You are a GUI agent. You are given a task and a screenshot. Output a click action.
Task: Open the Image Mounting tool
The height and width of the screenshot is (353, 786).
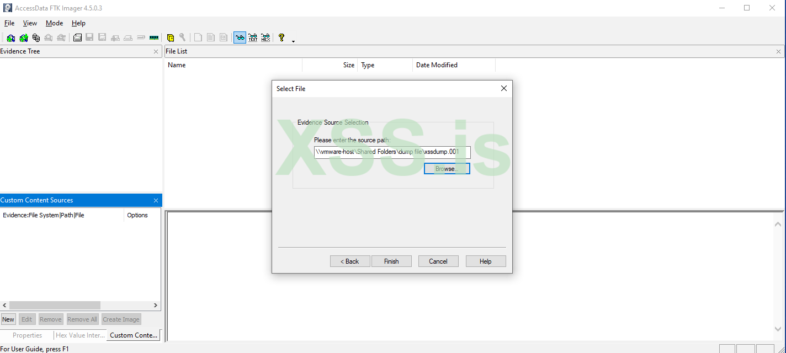pos(36,37)
